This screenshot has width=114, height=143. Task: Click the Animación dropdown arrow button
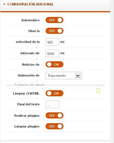78,76
